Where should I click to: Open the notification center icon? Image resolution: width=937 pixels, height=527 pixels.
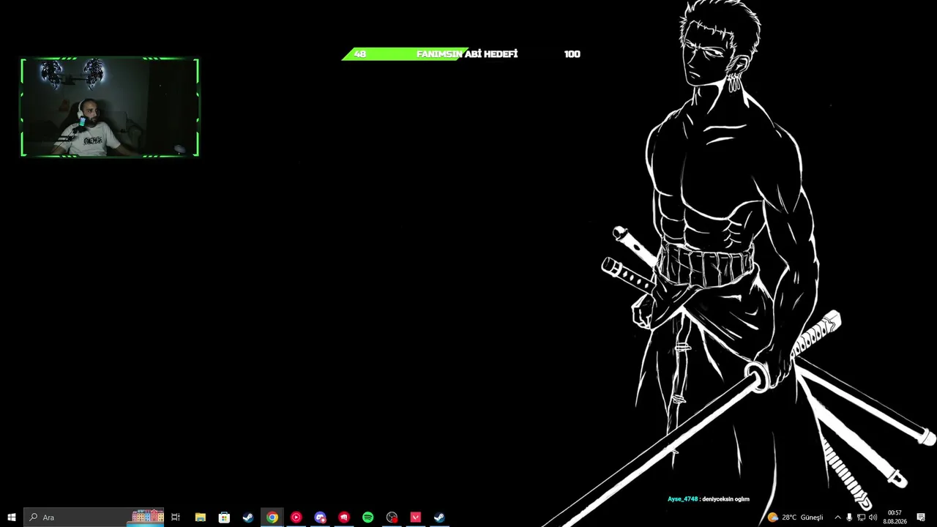[921, 517]
